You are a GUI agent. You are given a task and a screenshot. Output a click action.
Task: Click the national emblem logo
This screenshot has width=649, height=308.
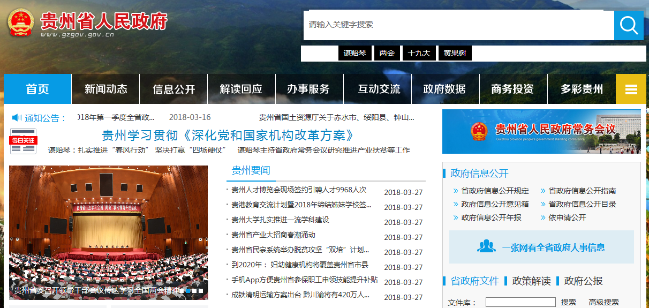pyautogui.click(x=21, y=22)
